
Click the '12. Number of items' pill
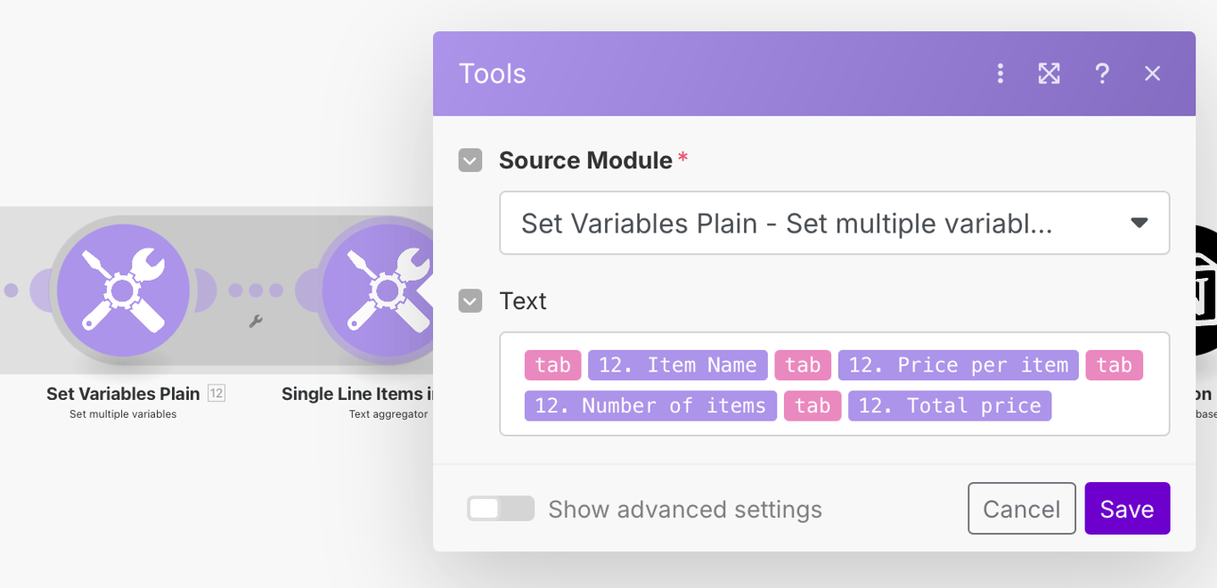(650, 406)
